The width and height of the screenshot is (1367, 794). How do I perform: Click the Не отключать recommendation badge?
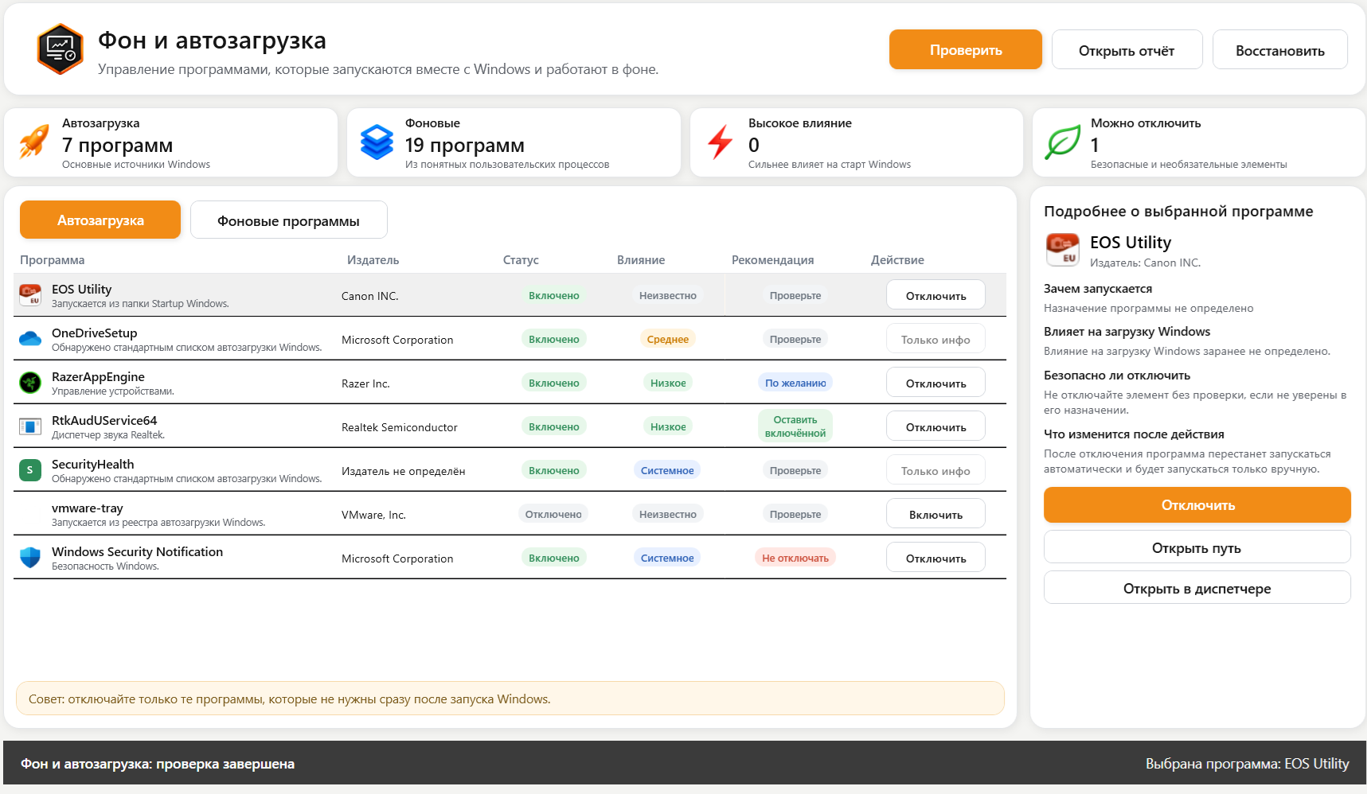[x=795, y=558]
